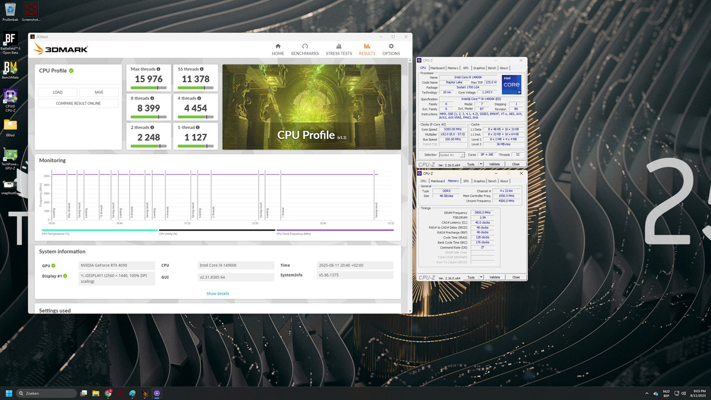Open the BENCHMARKS section in 3DMark

point(305,49)
